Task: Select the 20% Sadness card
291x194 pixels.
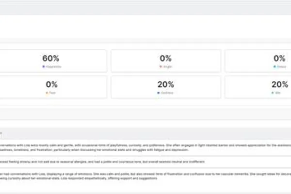Action: [166, 87]
